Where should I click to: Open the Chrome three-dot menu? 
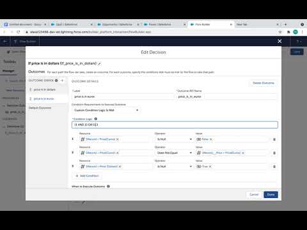tap(302, 32)
